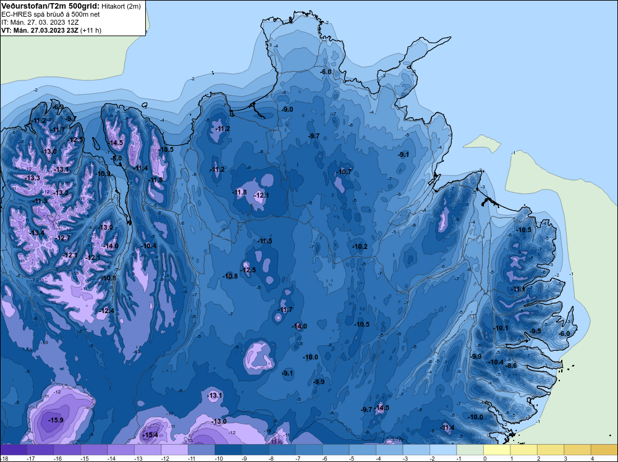Click the -12.4 temperature value
Viewport: 618px width, 462px height.
106,311
